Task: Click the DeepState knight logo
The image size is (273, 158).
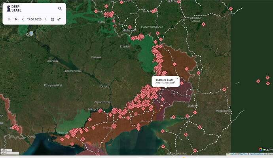Action: click(9, 8)
